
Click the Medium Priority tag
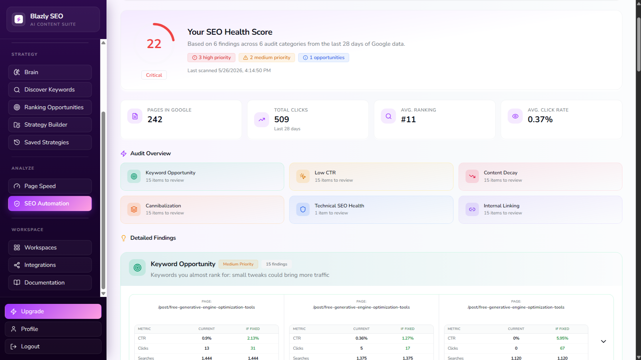238,264
